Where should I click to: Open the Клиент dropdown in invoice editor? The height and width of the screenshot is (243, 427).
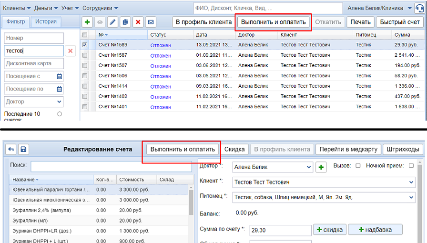point(411,182)
